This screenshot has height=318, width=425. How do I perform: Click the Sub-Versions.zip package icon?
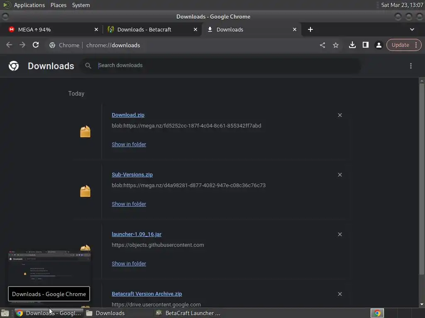85,191
